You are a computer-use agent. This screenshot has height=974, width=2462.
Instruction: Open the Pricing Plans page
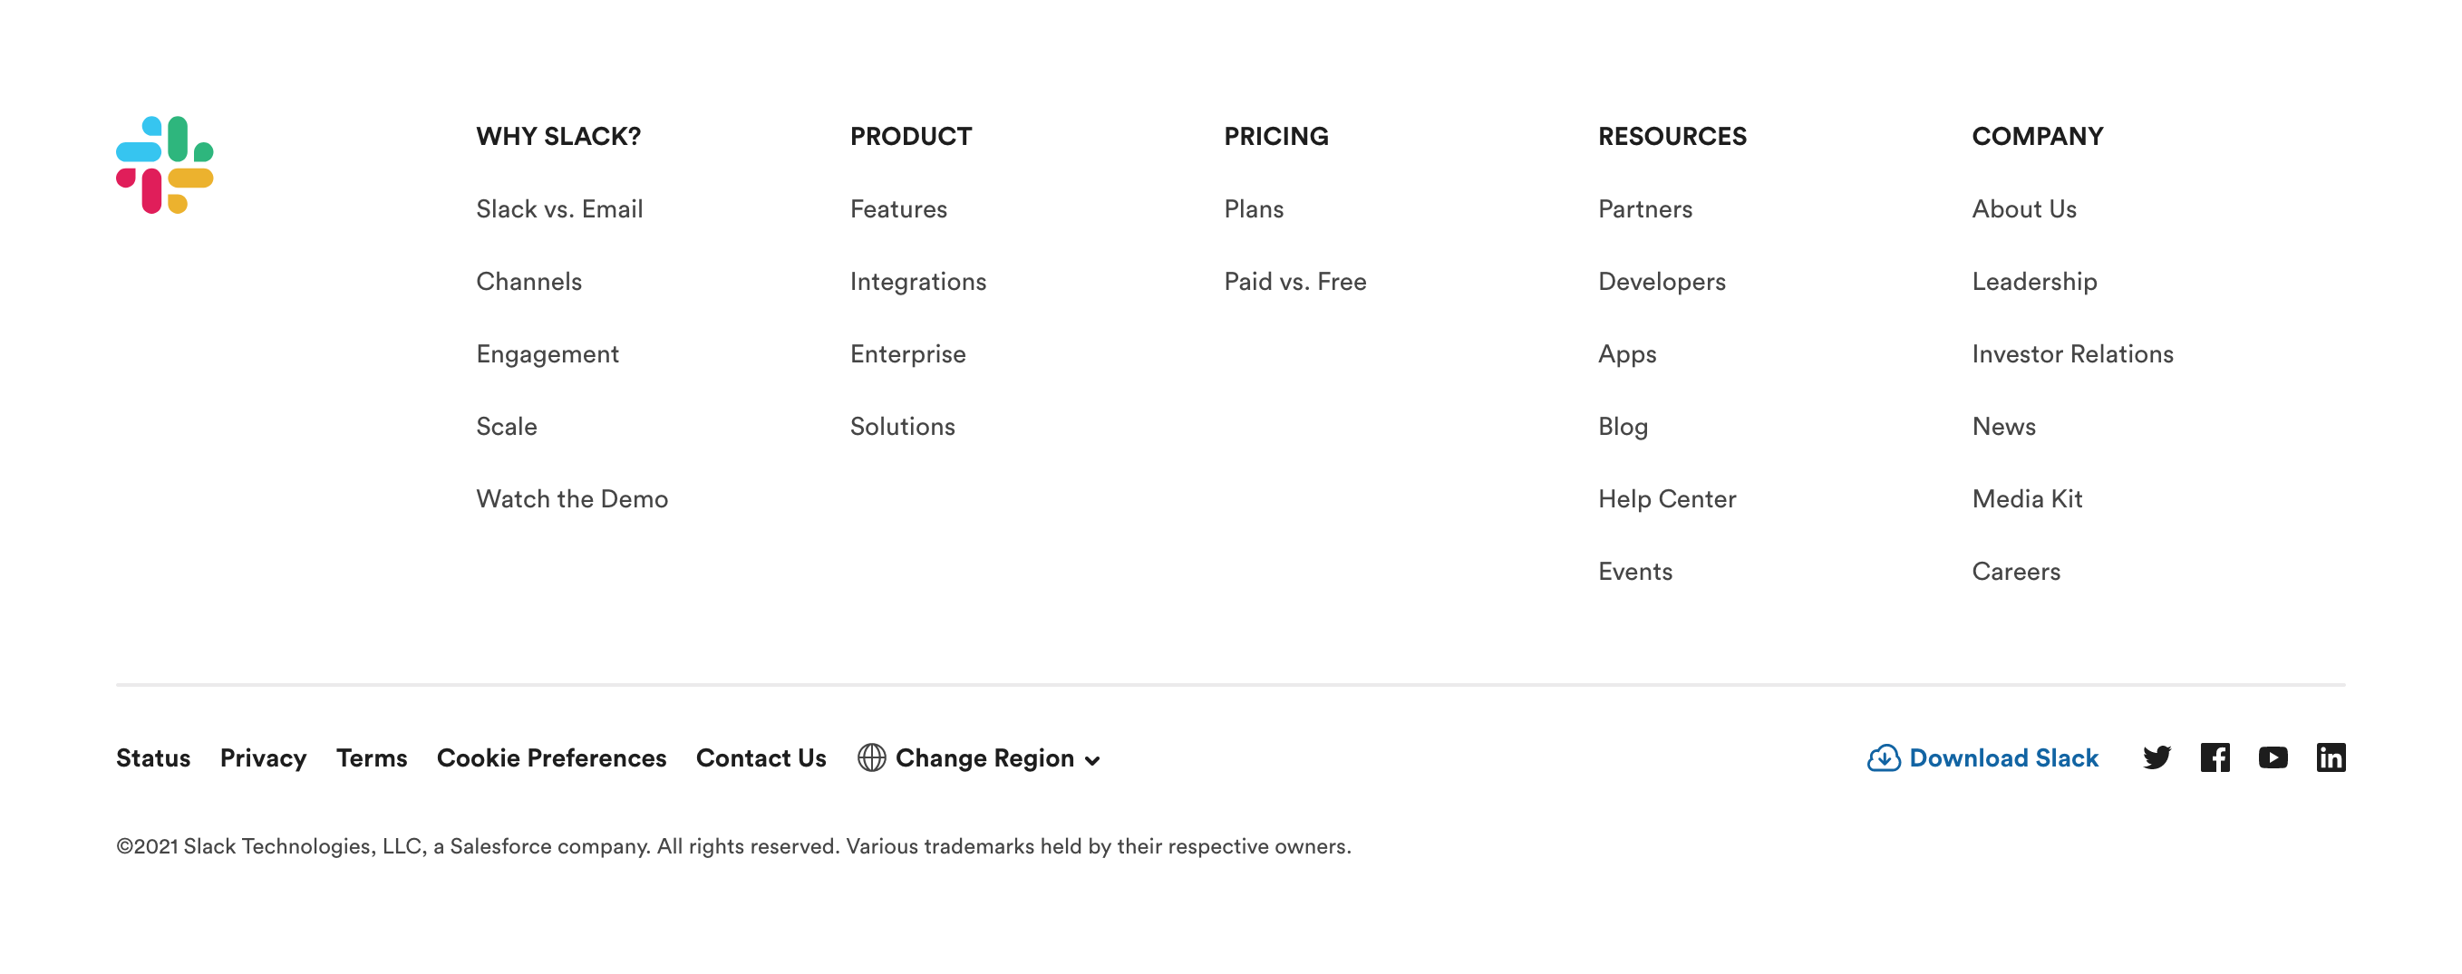(x=1253, y=208)
